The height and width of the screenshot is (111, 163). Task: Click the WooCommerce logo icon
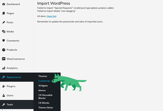pos(4,59)
